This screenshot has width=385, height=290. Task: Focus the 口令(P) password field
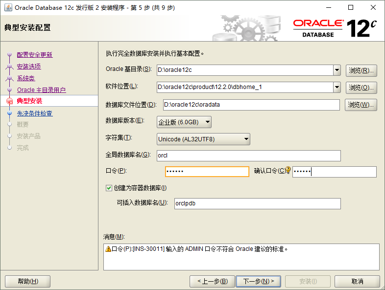point(207,172)
